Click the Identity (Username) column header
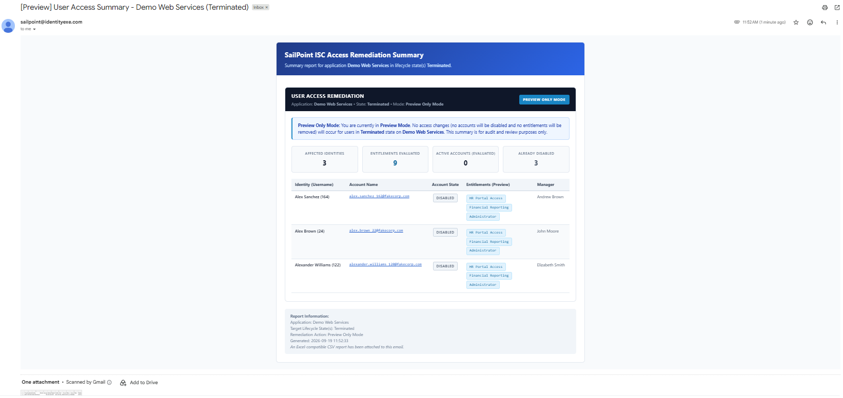Image resolution: width=843 pixels, height=398 pixels. click(x=314, y=184)
